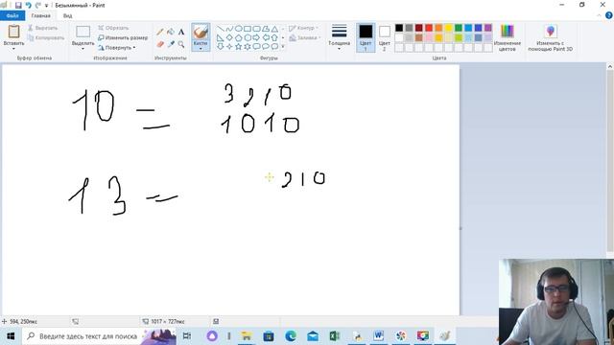The image size is (614, 345).
Task: Click the vertical scrollbar up arrow
Action: 610,67
